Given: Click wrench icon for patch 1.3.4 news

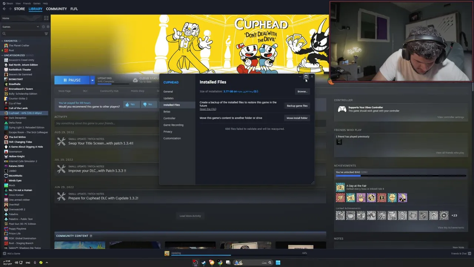Looking at the screenshot, I should pos(61,141).
